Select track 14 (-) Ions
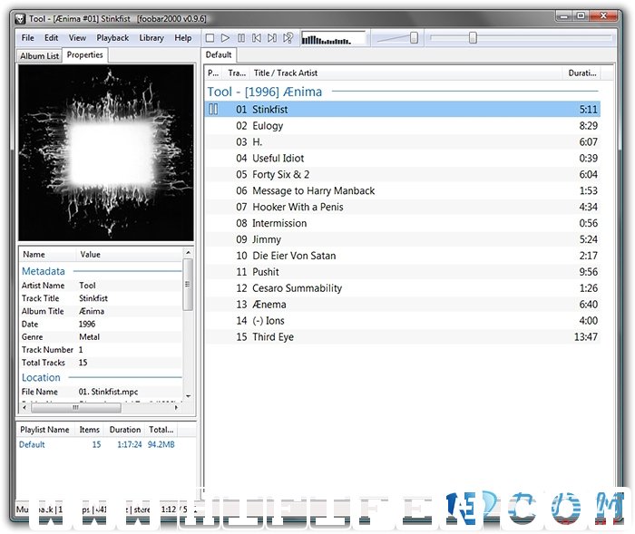635x534 pixels. tap(403, 321)
